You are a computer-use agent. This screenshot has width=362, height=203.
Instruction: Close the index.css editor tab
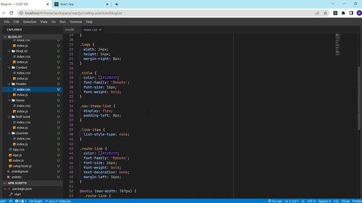tap(100, 30)
